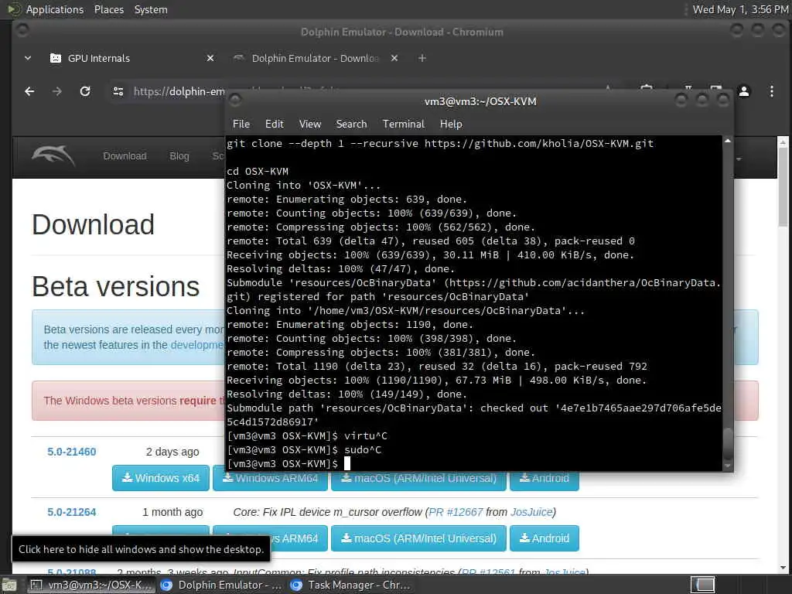Download macOS build of 5.0-21460
792x594 pixels.
pos(418,481)
